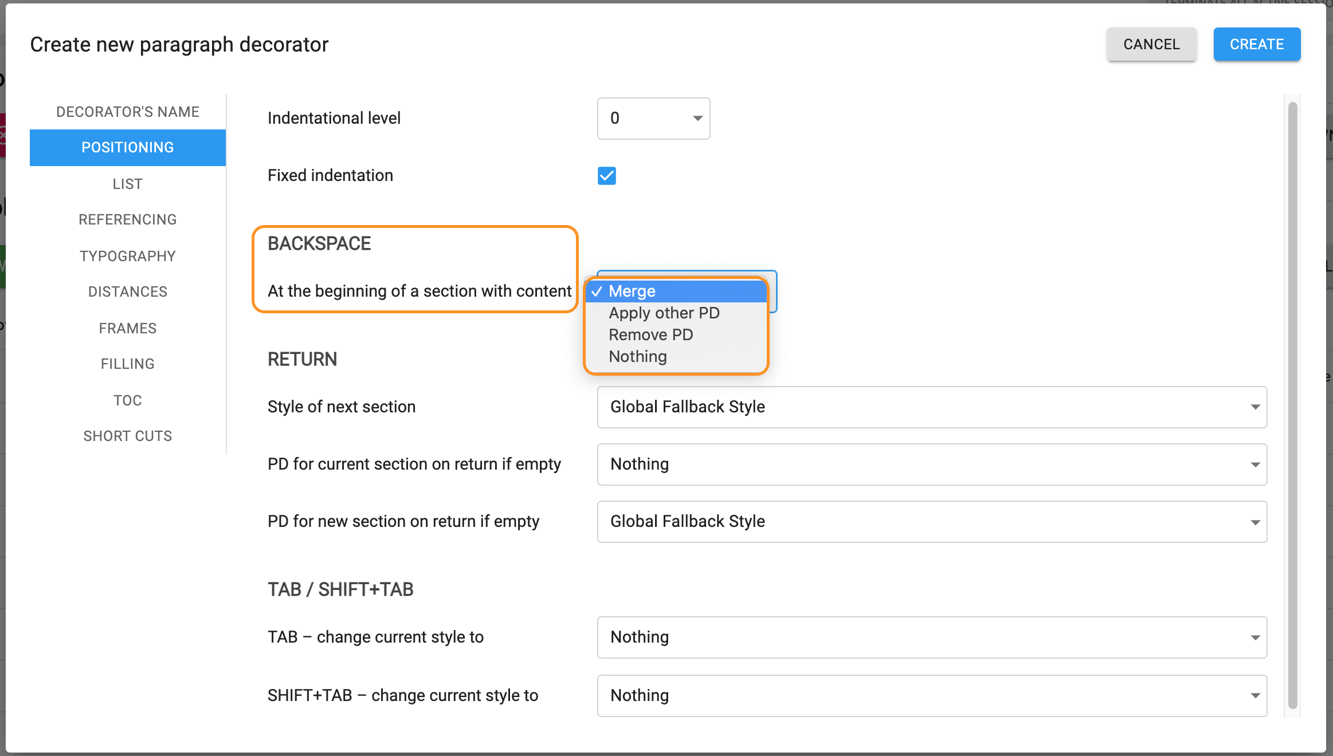1333x756 pixels.
Task: Click the BACKSPACE section heading
Action: pos(319,243)
